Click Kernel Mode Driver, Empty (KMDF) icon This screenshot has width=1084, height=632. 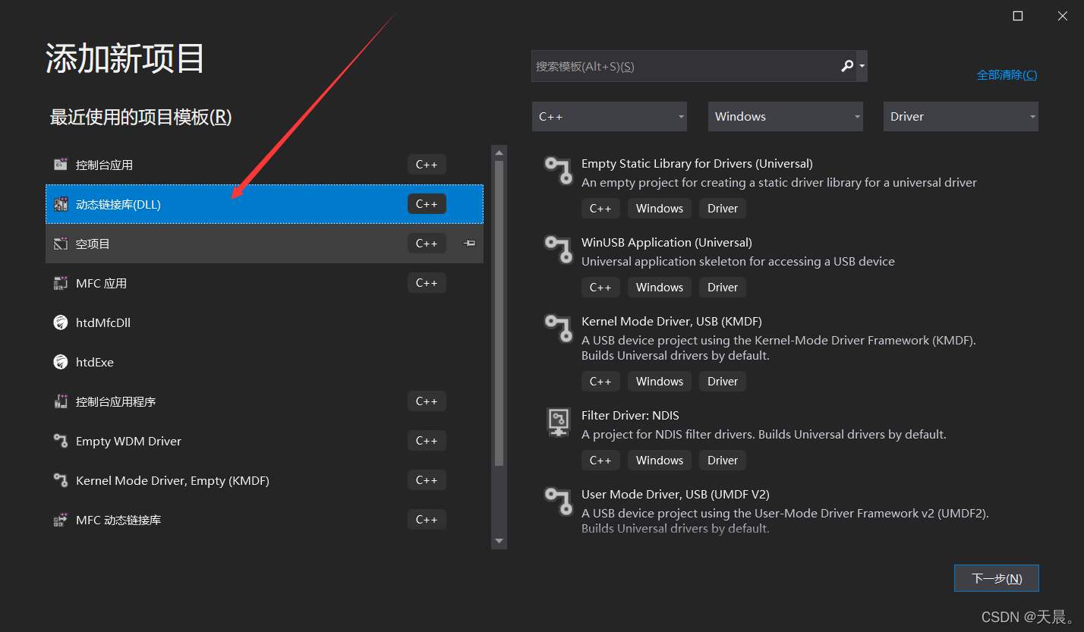pyautogui.click(x=61, y=480)
